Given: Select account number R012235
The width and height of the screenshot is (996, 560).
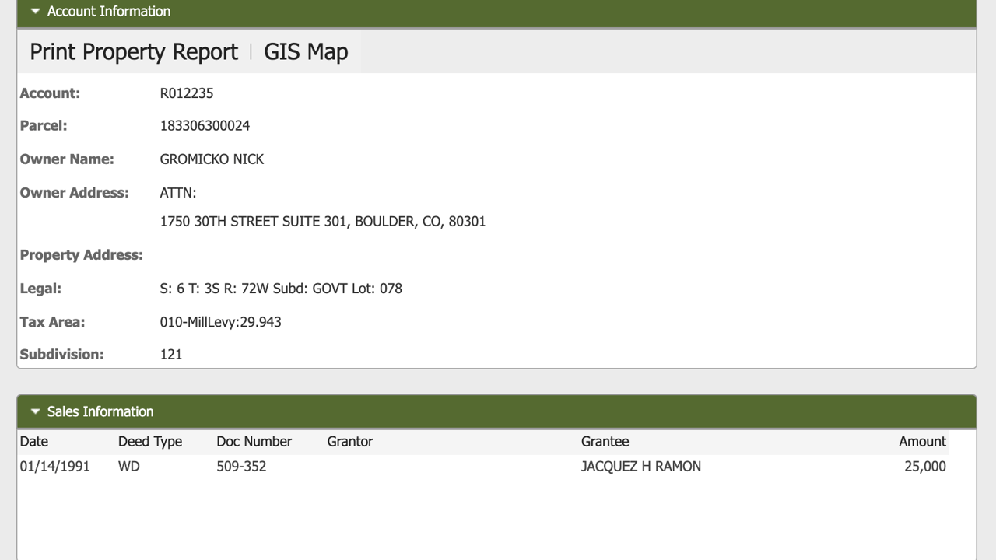Looking at the screenshot, I should coord(187,93).
